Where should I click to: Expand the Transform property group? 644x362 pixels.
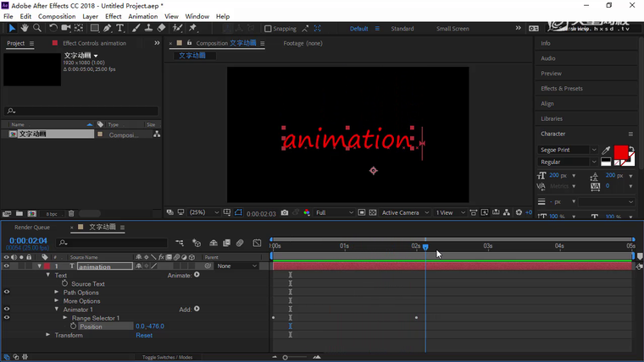[x=48, y=335]
